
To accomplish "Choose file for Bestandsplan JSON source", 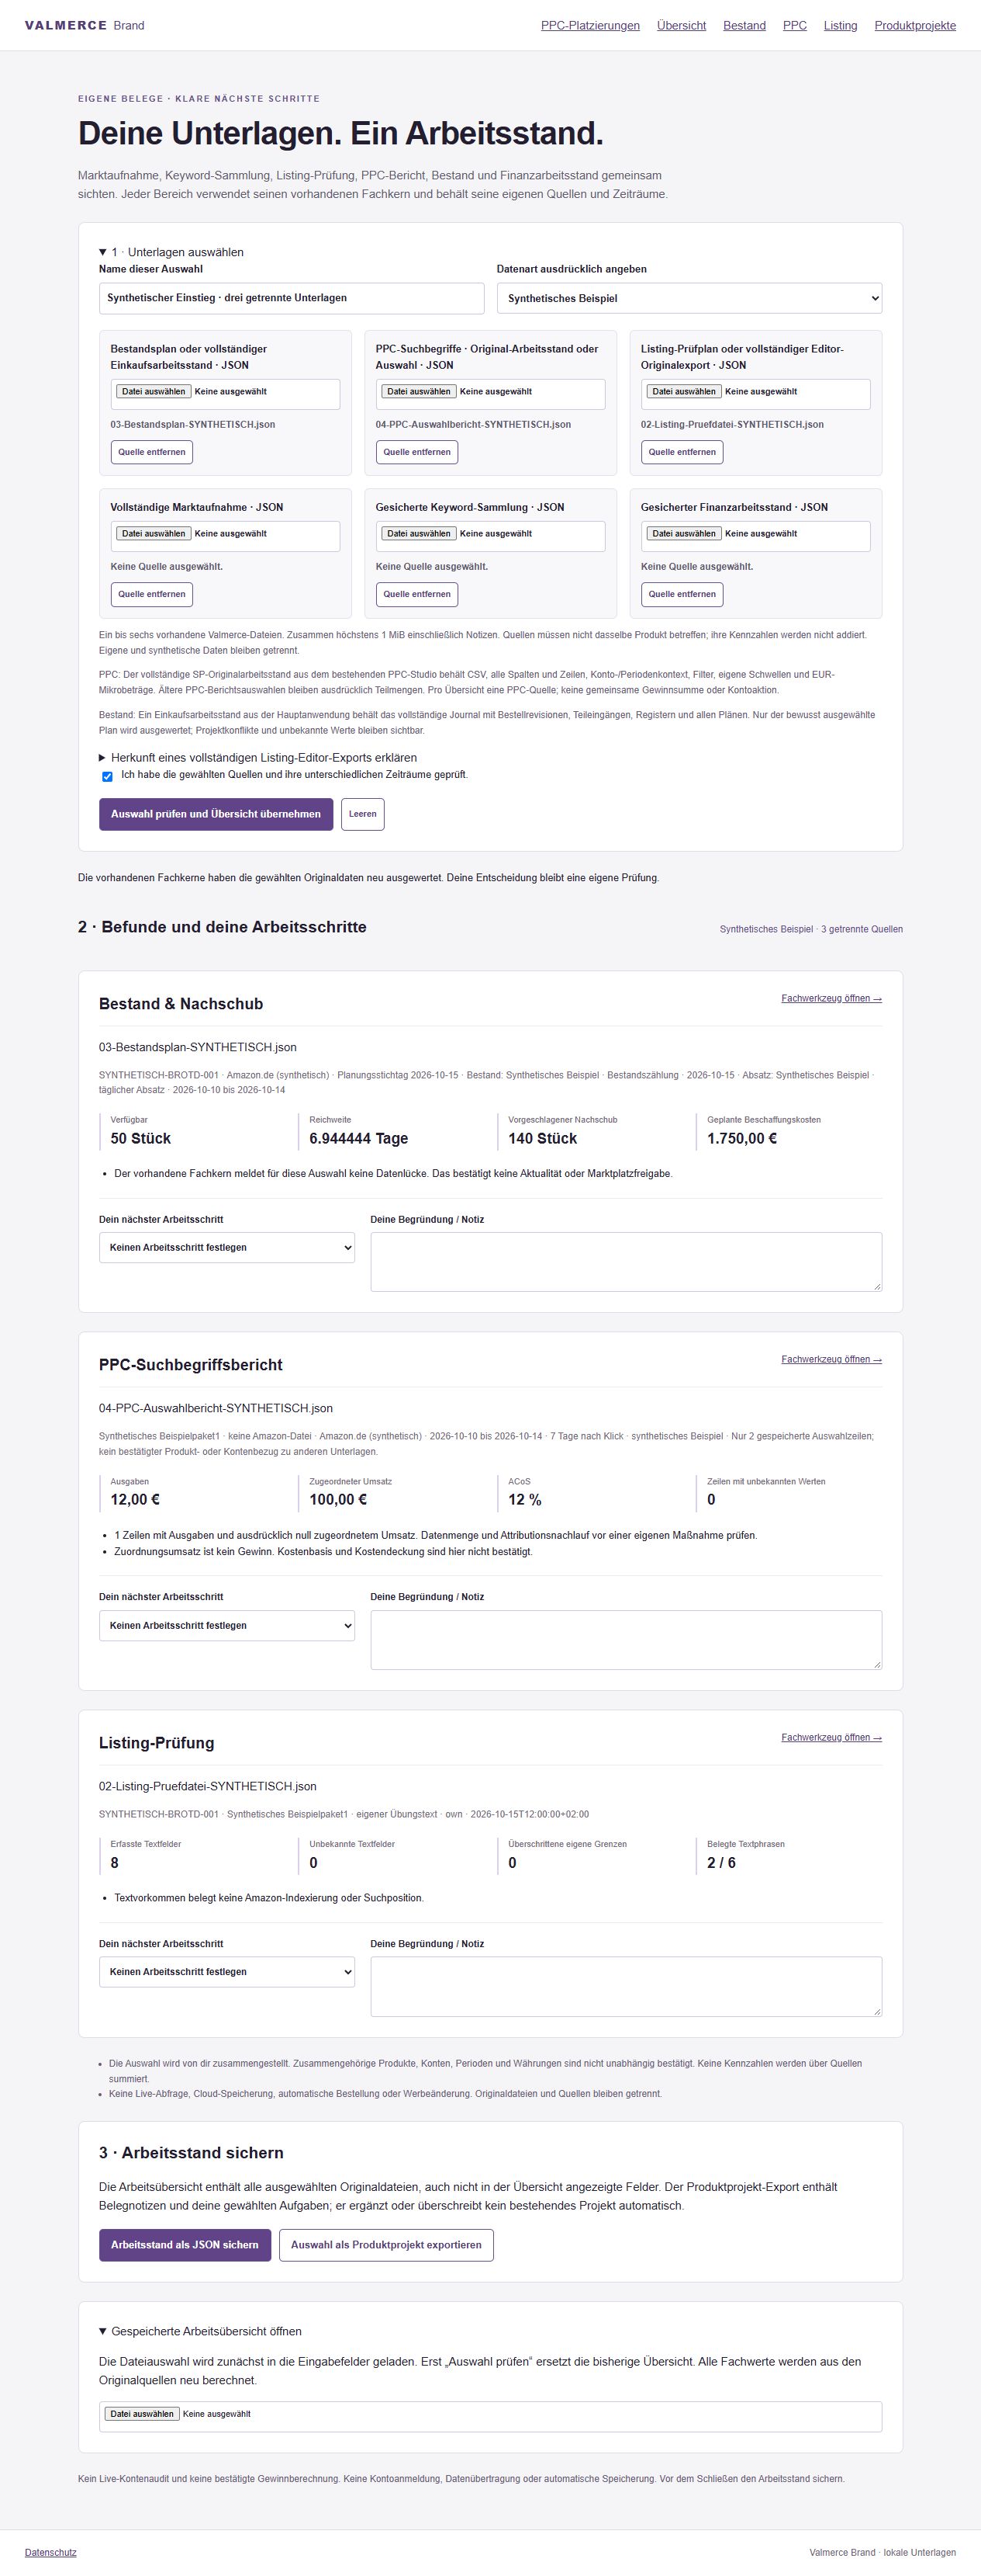I will [x=153, y=392].
